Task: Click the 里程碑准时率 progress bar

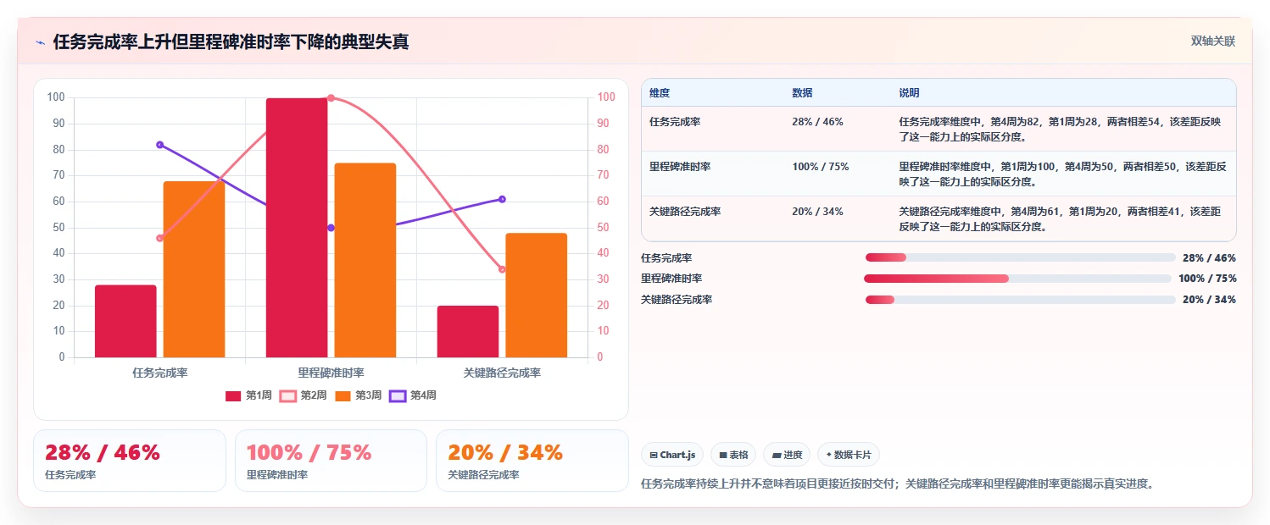Action: (1017, 279)
